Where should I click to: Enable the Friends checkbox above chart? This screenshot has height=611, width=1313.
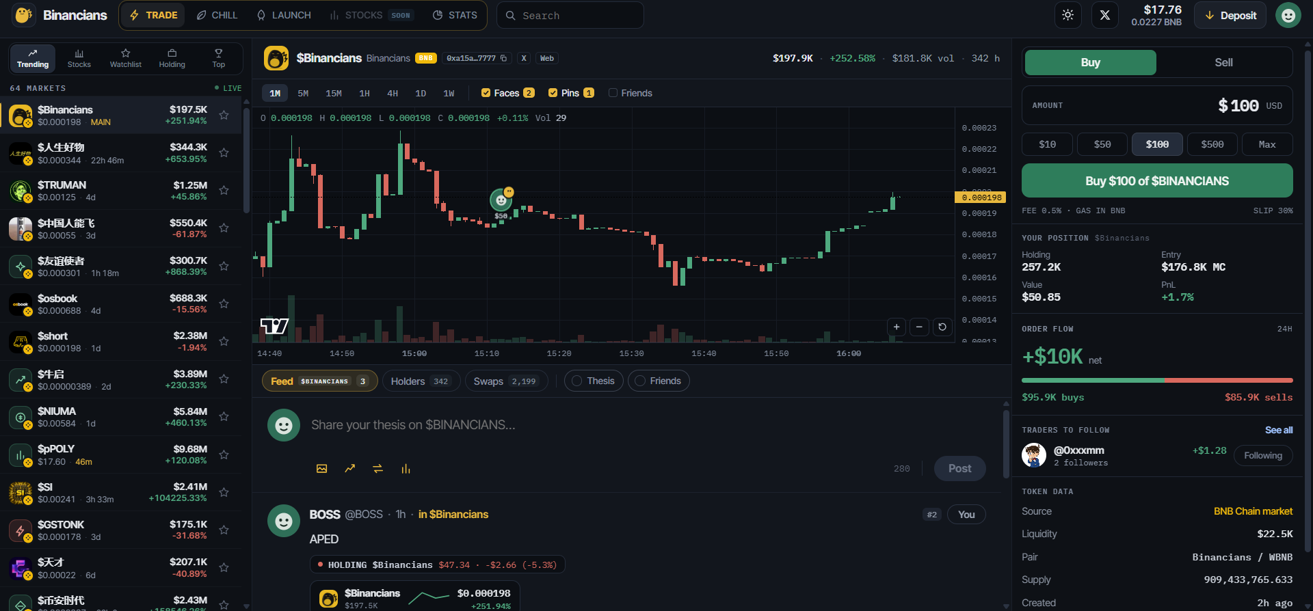613,93
